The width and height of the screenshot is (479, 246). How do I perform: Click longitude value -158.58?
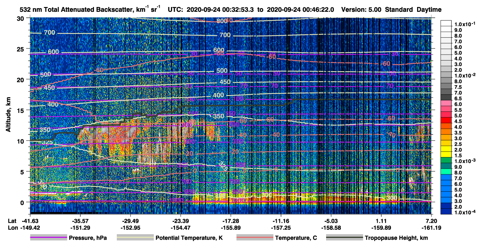(x=331, y=228)
